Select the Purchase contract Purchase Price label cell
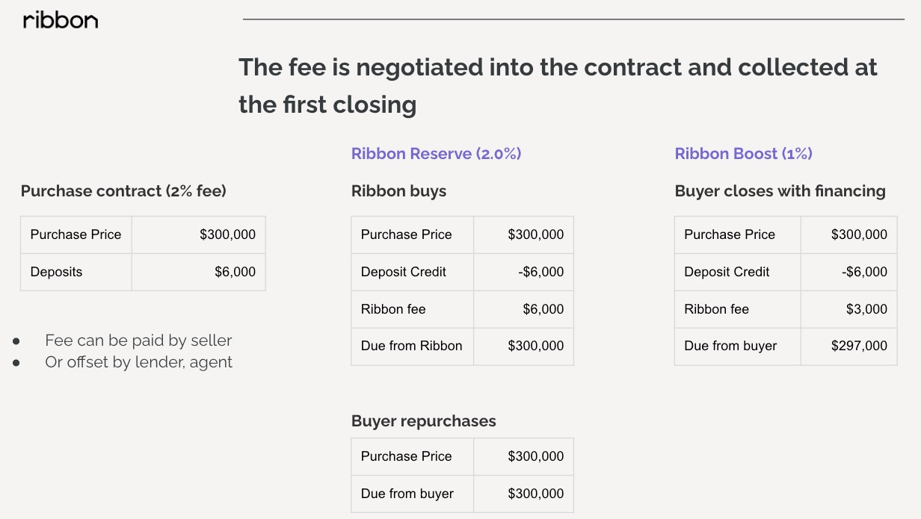Viewport: 921px width, 519px height. pyautogui.click(x=76, y=234)
